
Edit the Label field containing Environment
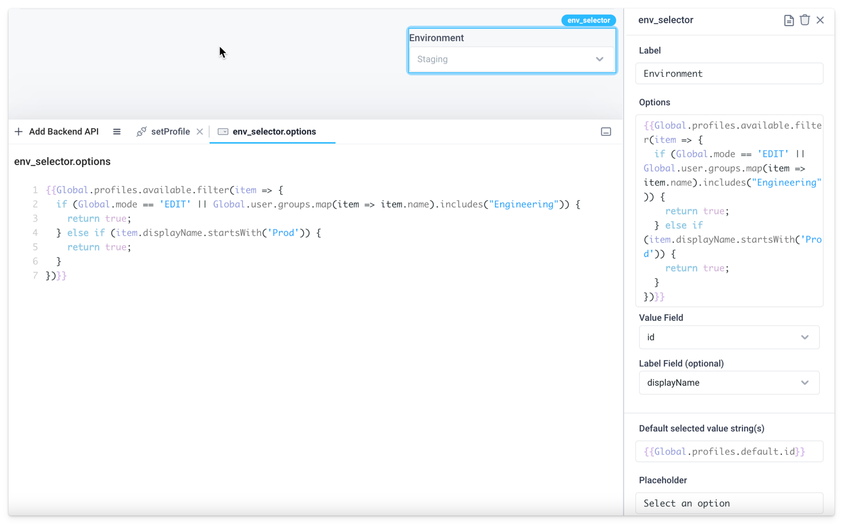[728, 73]
